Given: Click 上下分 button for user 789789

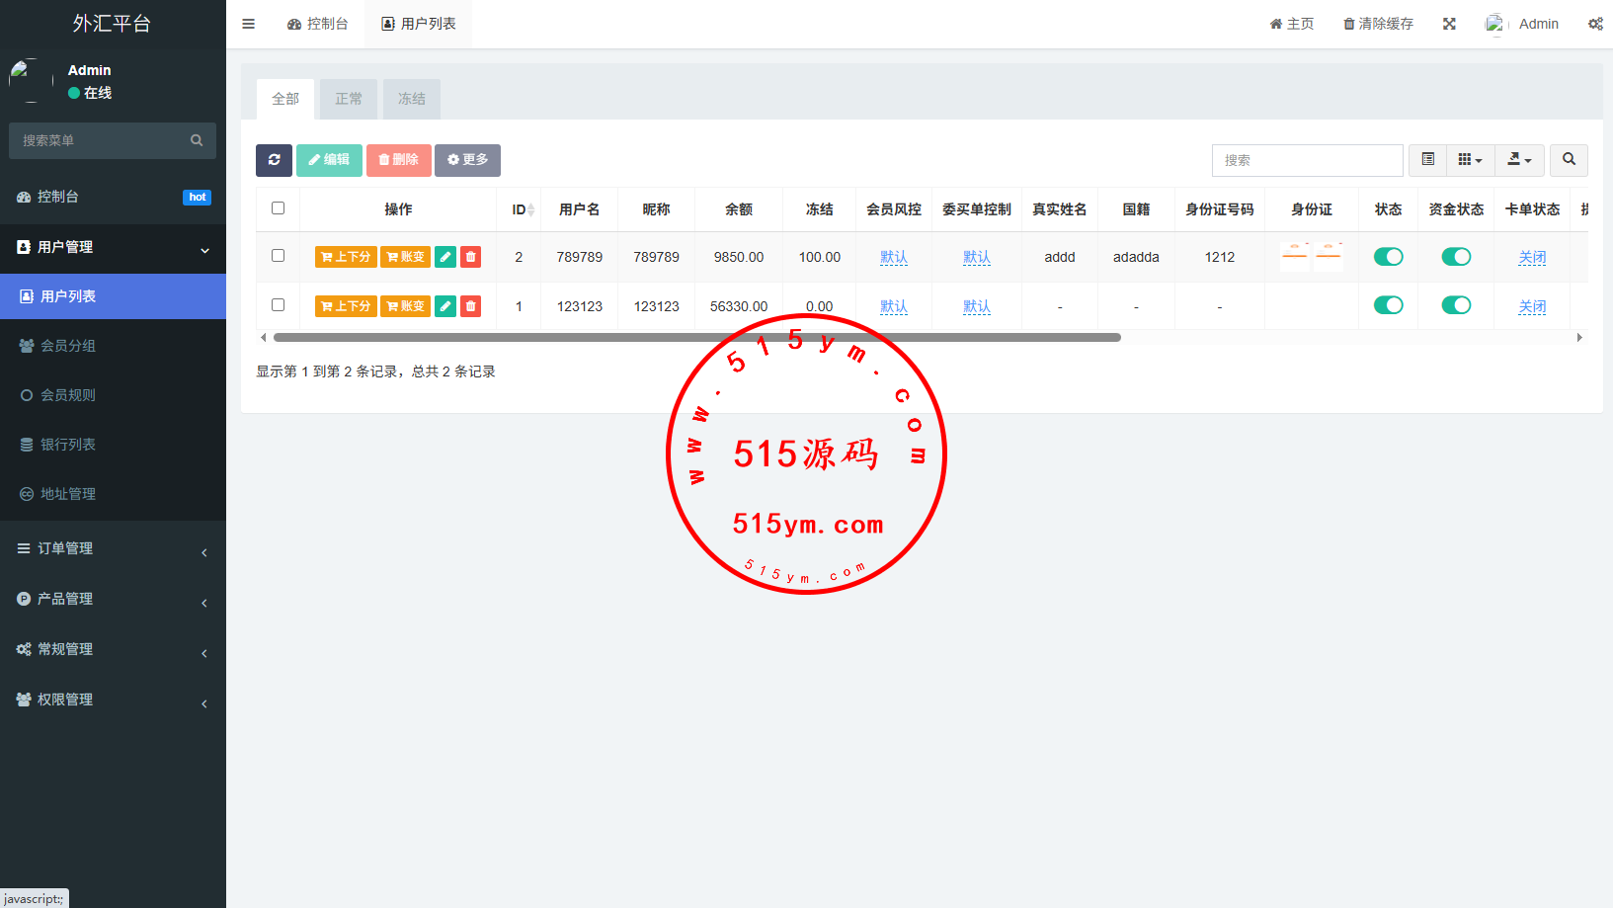Looking at the screenshot, I should click(x=346, y=257).
